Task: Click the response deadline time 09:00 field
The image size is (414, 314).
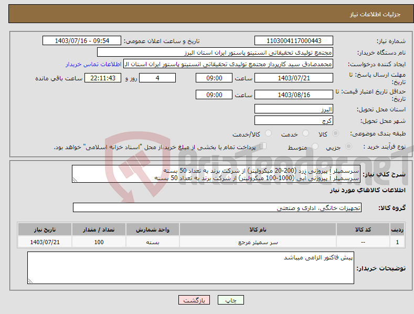Action: [214, 78]
